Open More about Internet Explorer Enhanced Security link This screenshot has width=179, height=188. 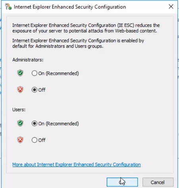77,165
